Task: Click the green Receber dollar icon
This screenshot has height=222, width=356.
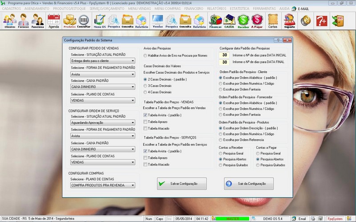Action: pos(243,20)
